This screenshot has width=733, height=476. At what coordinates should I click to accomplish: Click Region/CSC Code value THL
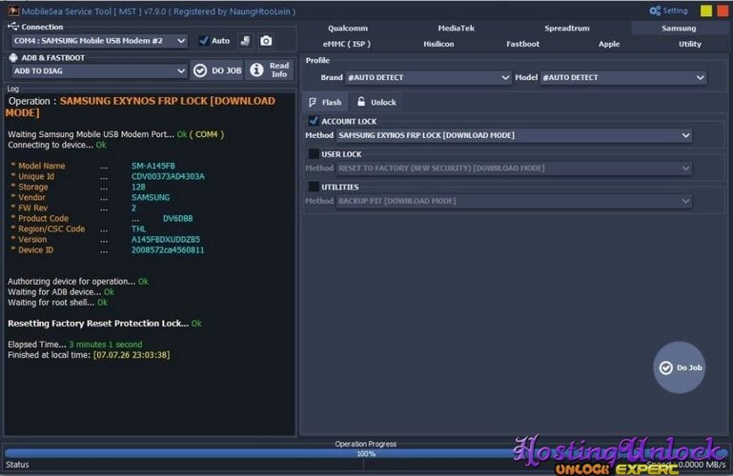pos(138,228)
